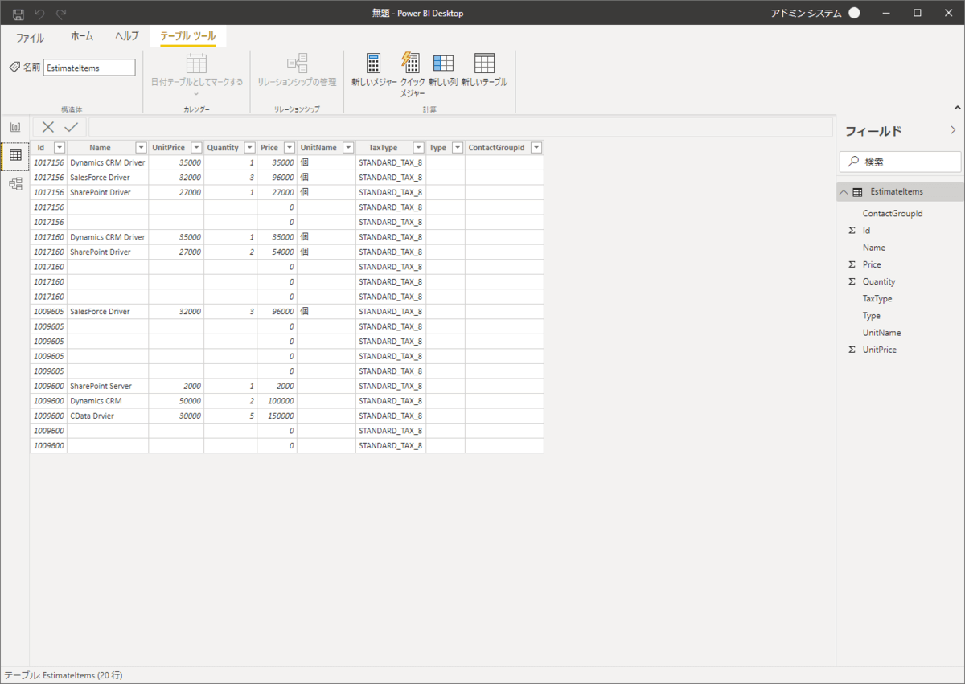Switch to Report view icon
The width and height of the screenshot is (965, 684).
click(15, 127)
